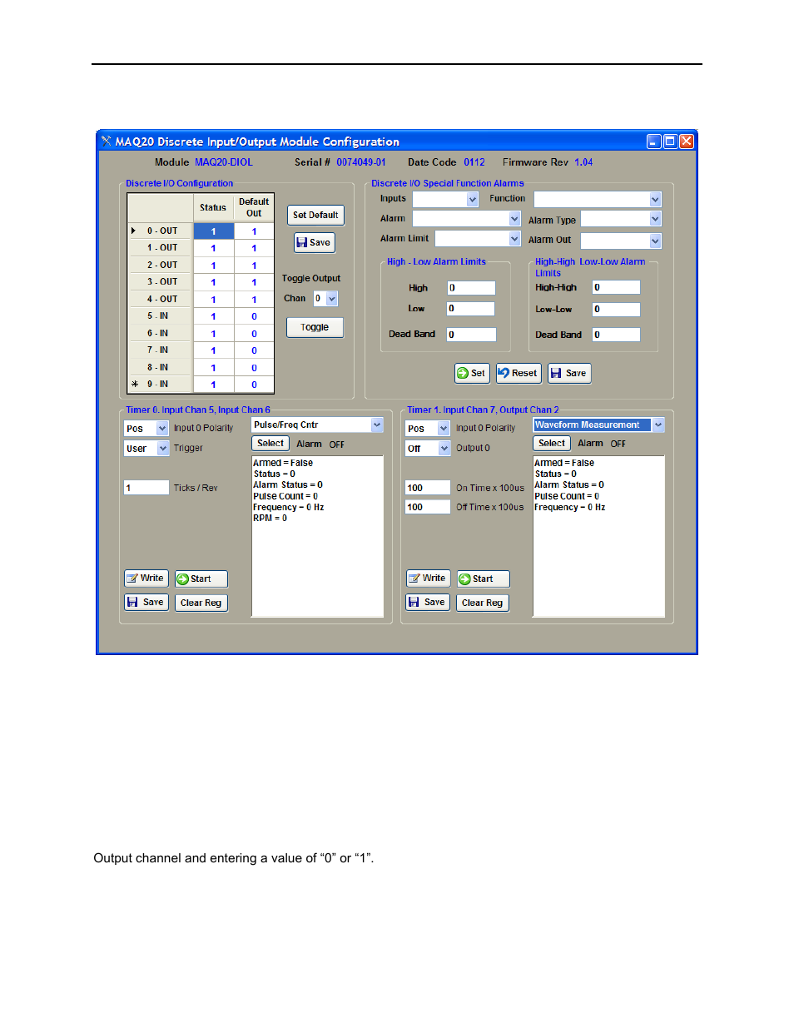
Task: Click Timer 0 Save button
Action: [146, 602]
